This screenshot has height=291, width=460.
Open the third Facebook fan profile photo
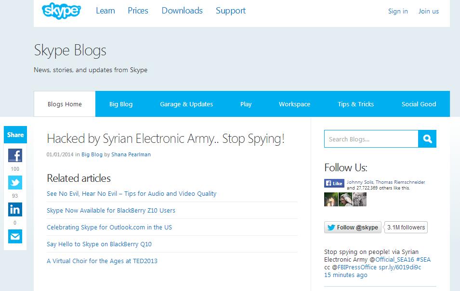point(359,199)
